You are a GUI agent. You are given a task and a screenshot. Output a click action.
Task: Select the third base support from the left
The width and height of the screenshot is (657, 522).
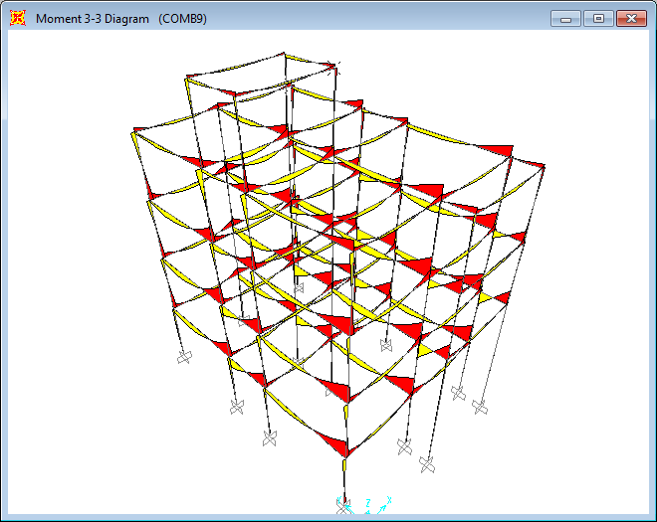coord(269,437)
